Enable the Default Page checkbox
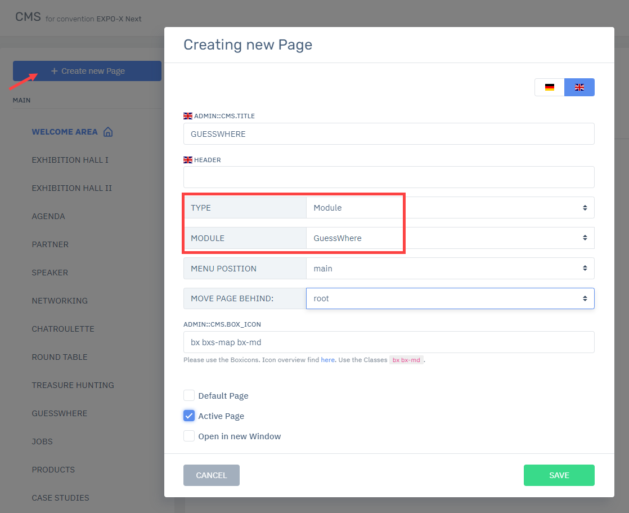Image resolution: width=629 pixels, height=513 pixels. (x=189, y=395)
